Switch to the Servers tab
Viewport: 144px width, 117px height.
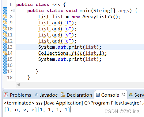click(x=136, y=95)
